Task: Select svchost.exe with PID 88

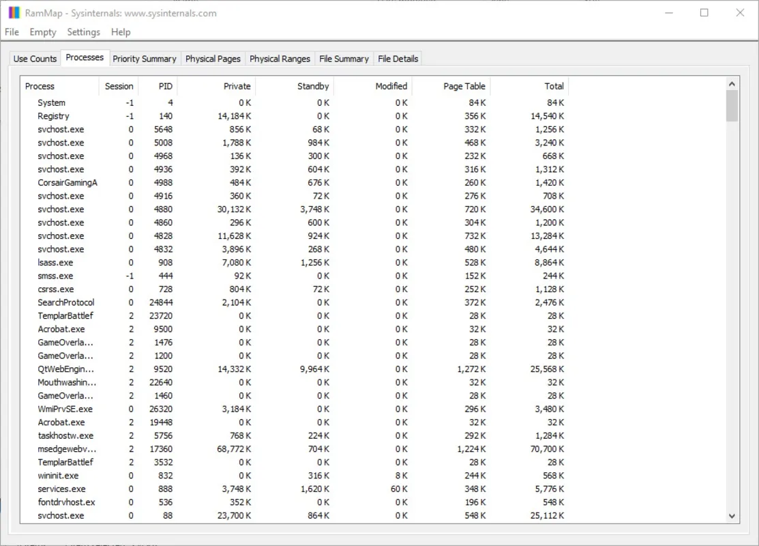Action: tap(295, 516)
